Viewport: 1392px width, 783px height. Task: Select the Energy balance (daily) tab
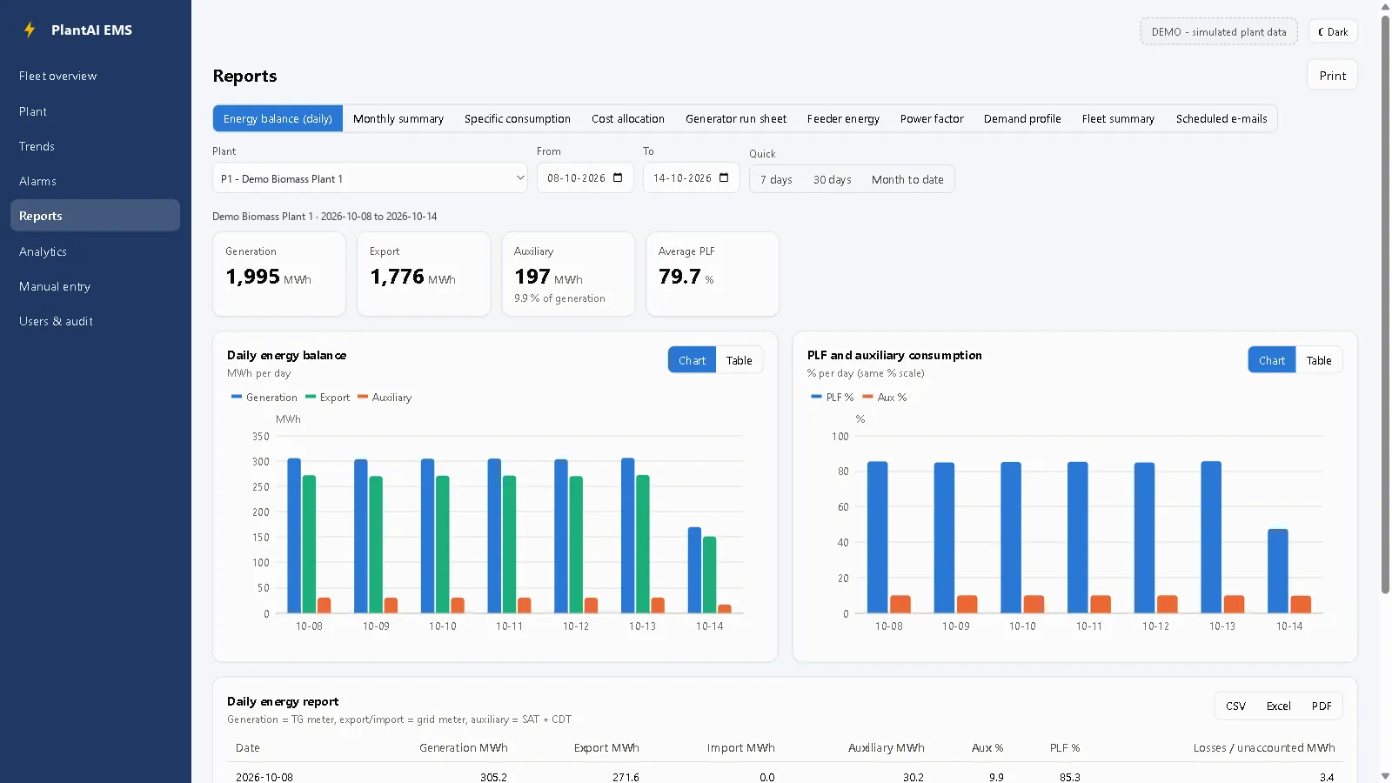[x=278, y=118]
